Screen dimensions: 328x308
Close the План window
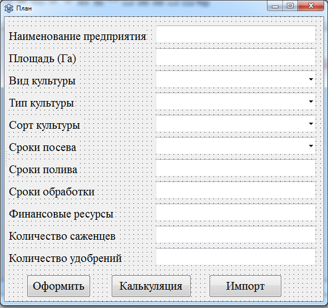(311, 6)
